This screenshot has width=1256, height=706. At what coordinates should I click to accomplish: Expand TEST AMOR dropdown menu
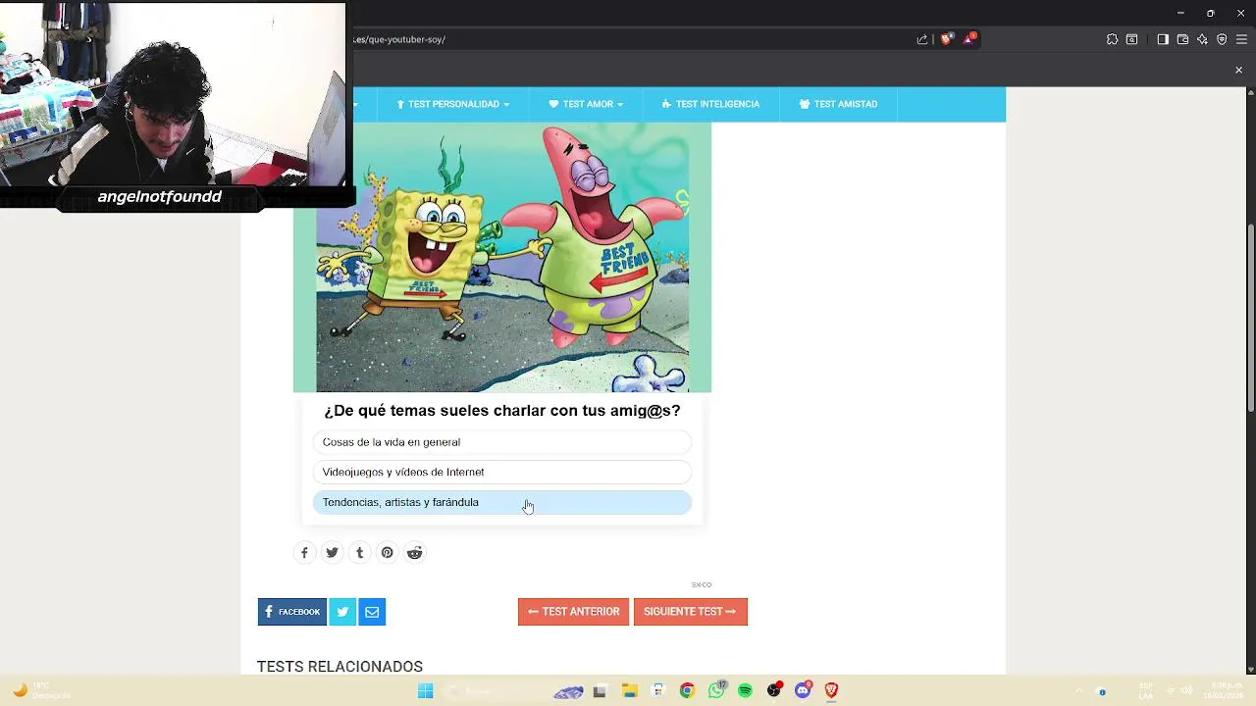[x=586, y=104]
